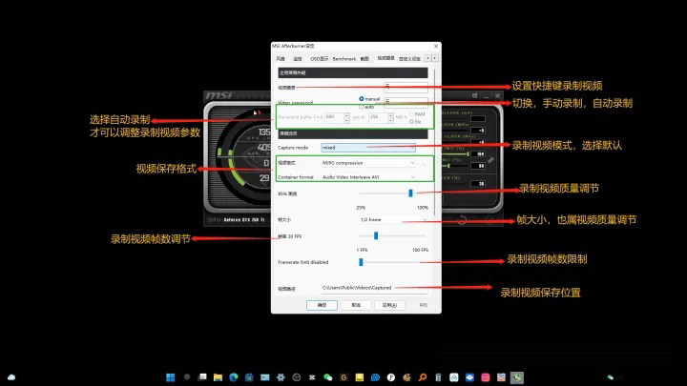
Task: Click the Cancel button in settings
Action: [356, 305]
